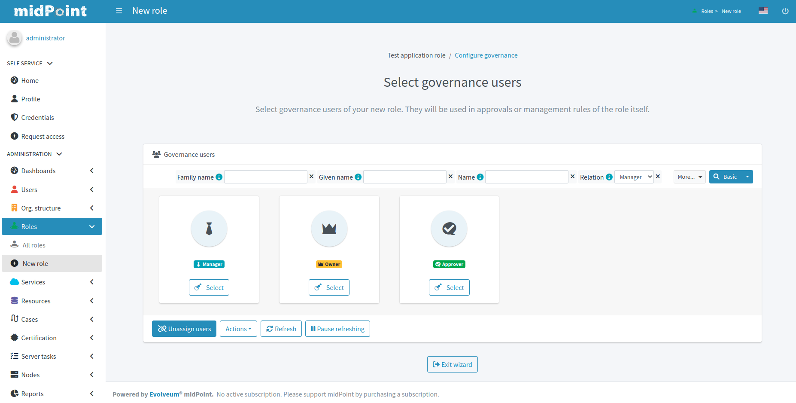Click the Name search input field
This screenshot has width=796, height=403.
tap(526, 177)
